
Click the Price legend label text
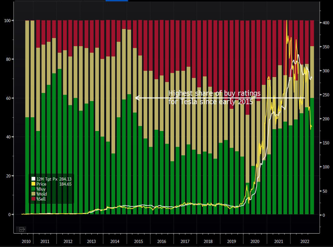(42, 184)
